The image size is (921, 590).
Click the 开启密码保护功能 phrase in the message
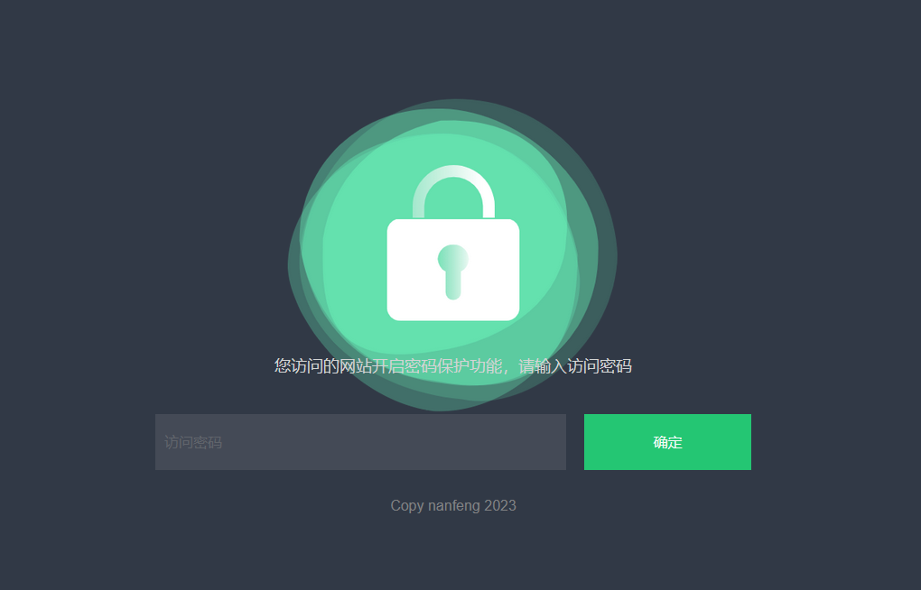tap(438, 365)
